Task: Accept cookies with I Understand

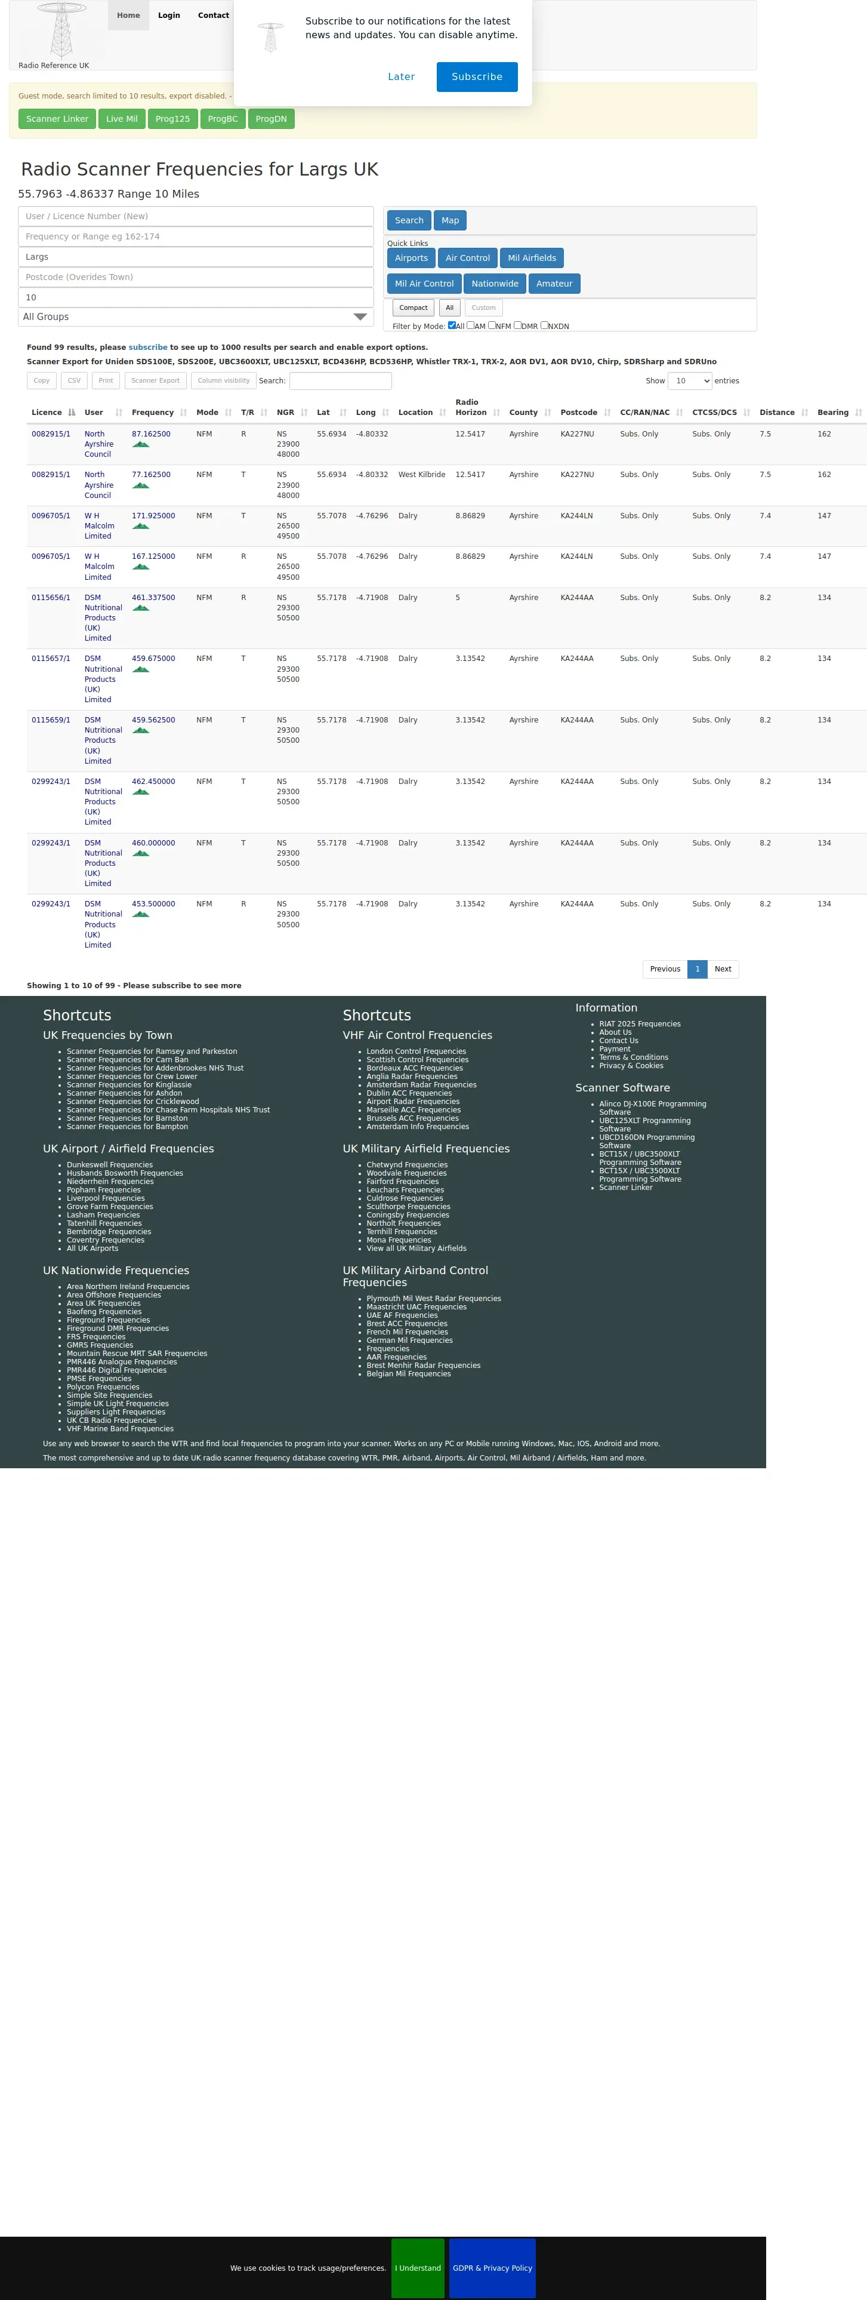Action: [x=418, y=2268]
